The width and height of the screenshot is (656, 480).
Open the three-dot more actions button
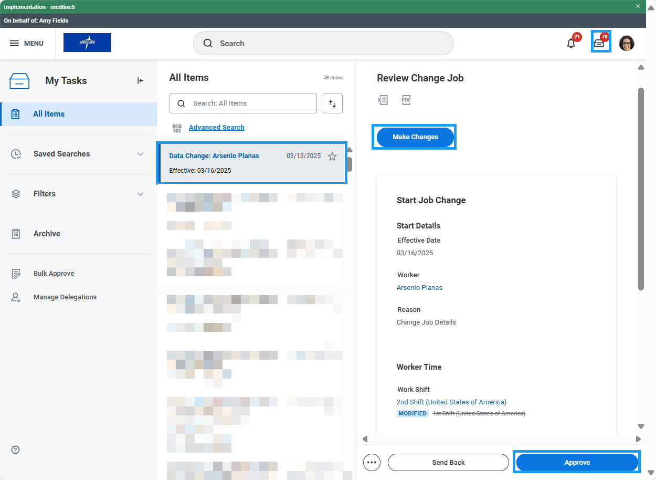coord(372,462)
